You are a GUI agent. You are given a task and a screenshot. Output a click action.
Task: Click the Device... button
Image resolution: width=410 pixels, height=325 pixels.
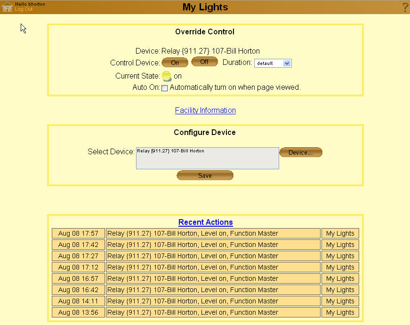pos(300,152)
